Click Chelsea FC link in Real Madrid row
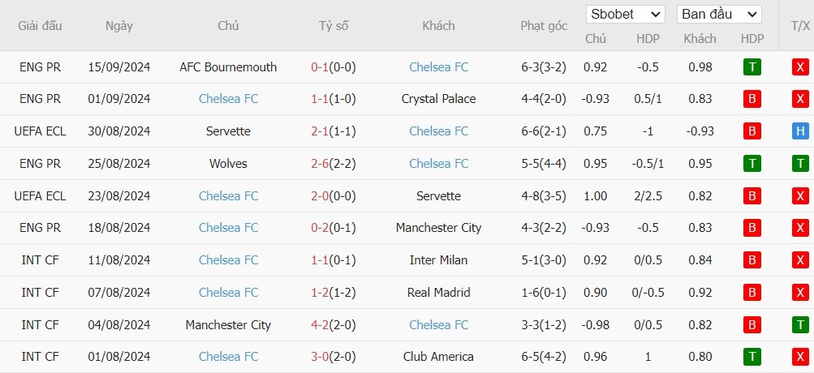 coord(228,293)
